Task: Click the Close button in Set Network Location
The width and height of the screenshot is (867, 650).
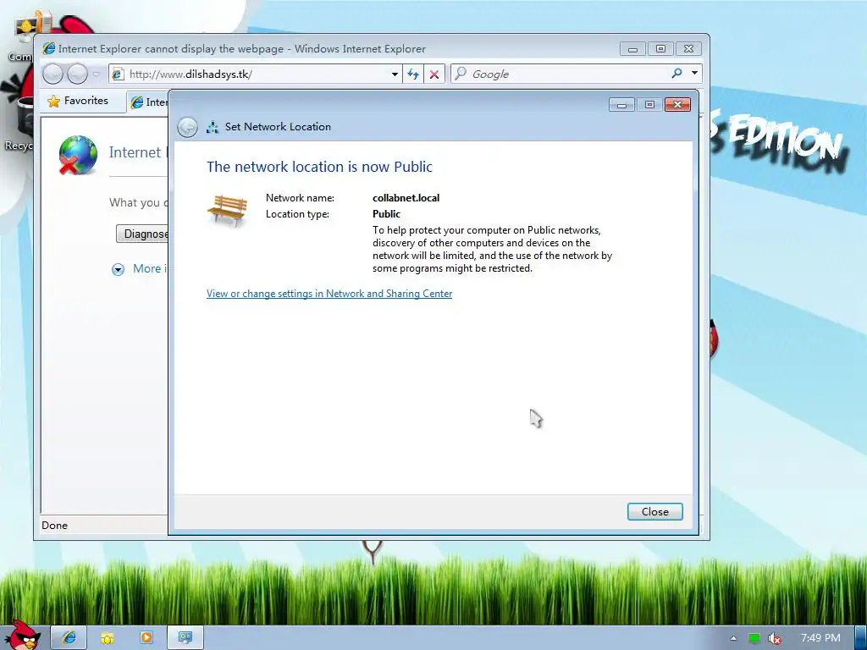Action: [x=654, y=512]
